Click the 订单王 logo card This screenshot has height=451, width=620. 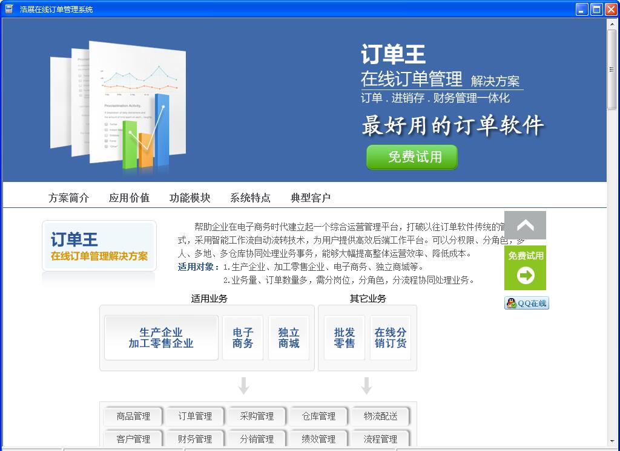99,246
